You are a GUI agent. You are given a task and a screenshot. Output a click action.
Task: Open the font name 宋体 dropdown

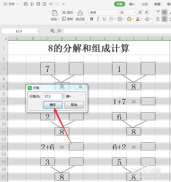118,12
